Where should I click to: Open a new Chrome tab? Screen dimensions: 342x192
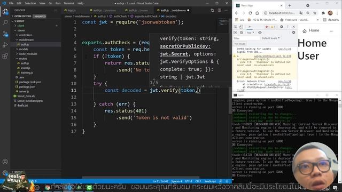click(290, 5)
